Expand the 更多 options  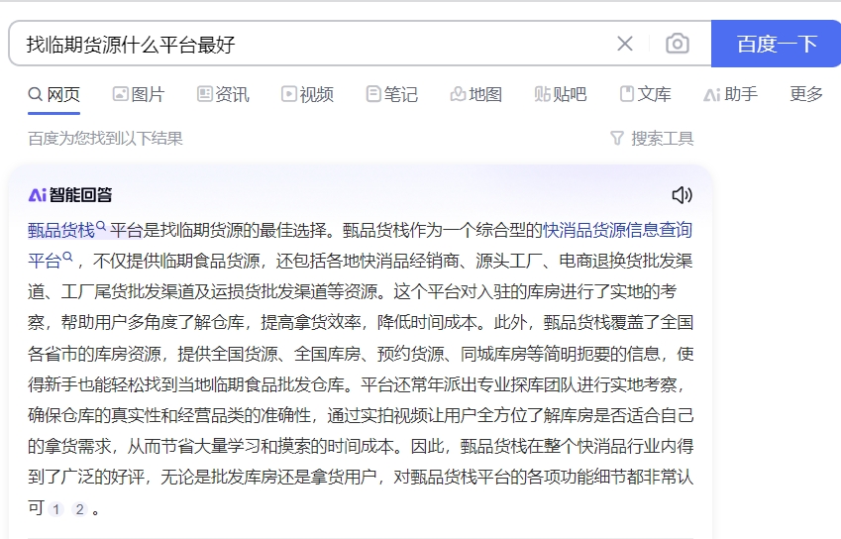806,94
